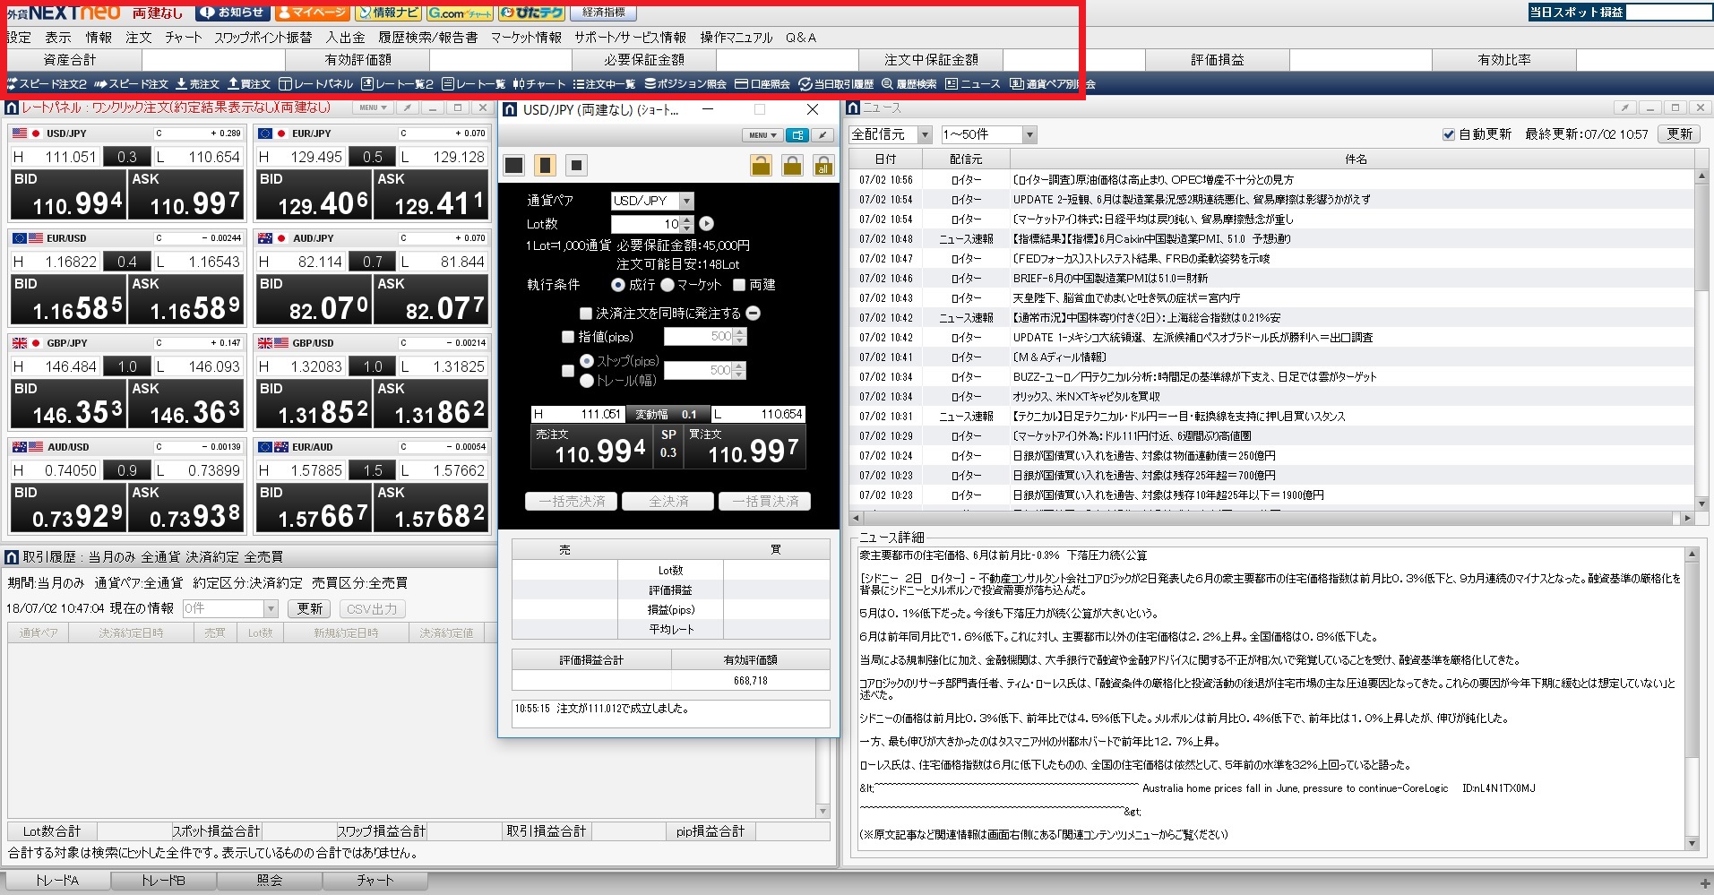
Task: Open スピード注文2 from the toolbar
Action: (x=47, y=84)
